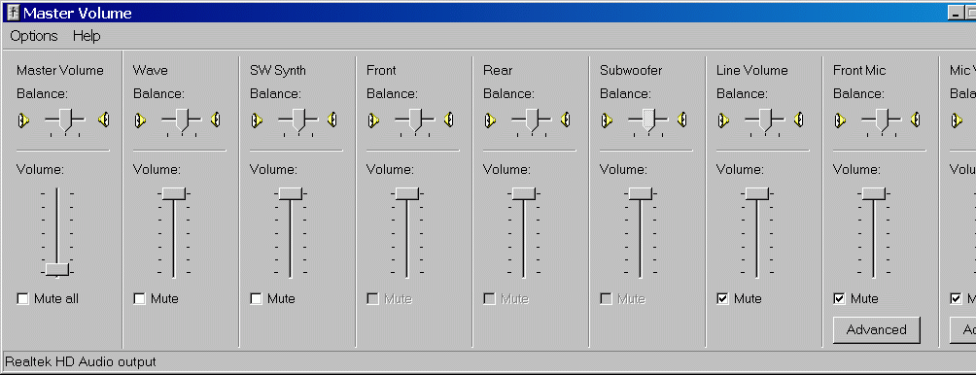Click the Line Volume balance slider thumb
976x375 pixels.
[x=765, y=120]
